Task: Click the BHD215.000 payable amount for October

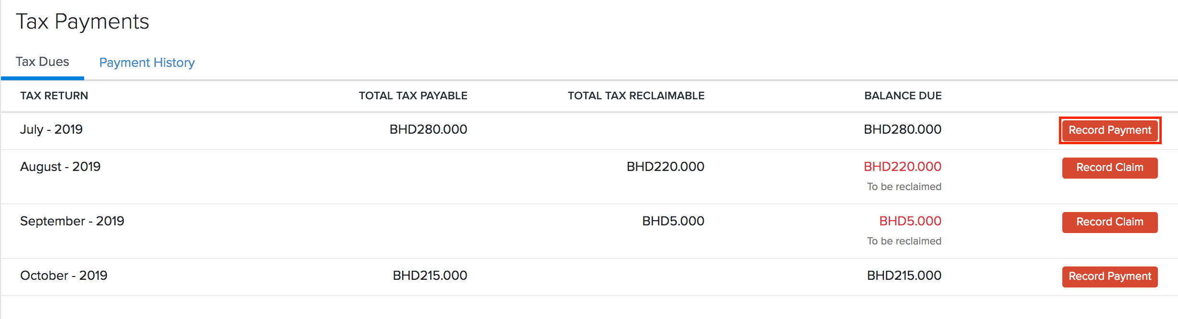Action: [x=429, y=275]
